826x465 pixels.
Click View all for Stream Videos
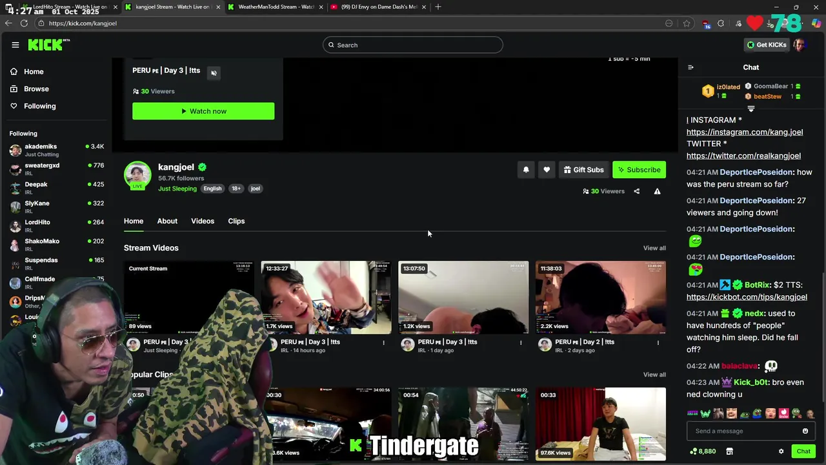pyautogui.click(x=654, y=248)
